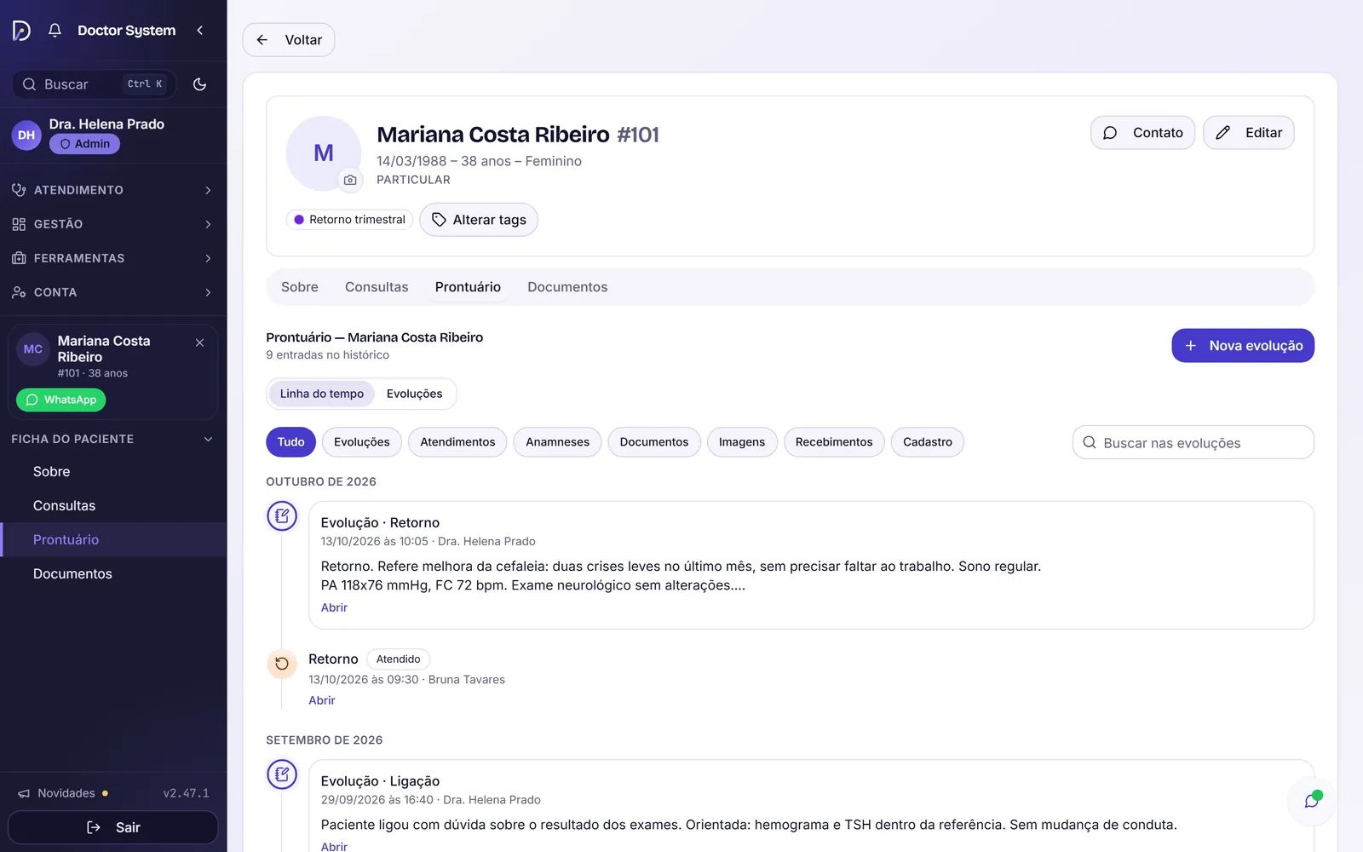Open the notifications bell
The image size is (1363, 852).
pos(55,31)
